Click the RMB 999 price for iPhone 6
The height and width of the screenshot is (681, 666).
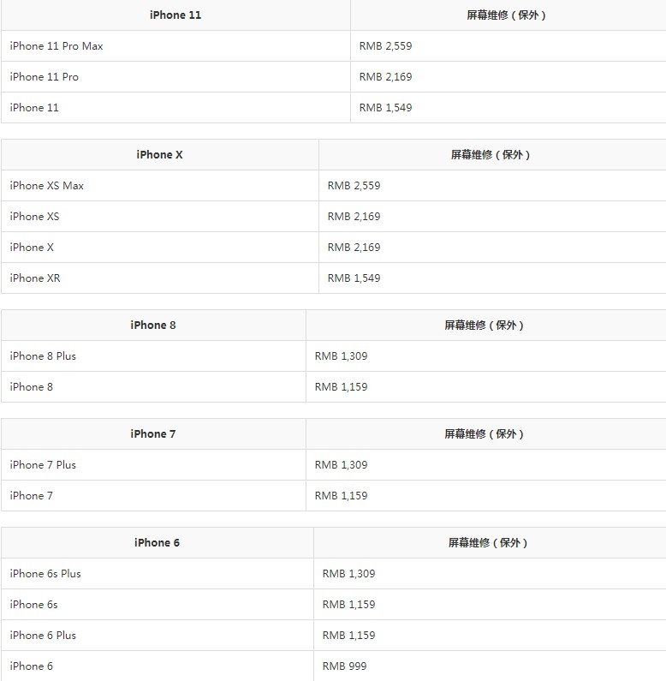[344, 666]
